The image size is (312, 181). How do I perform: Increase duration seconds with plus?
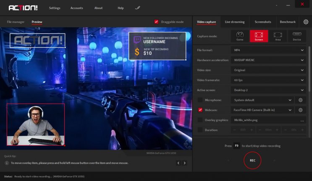302,130
